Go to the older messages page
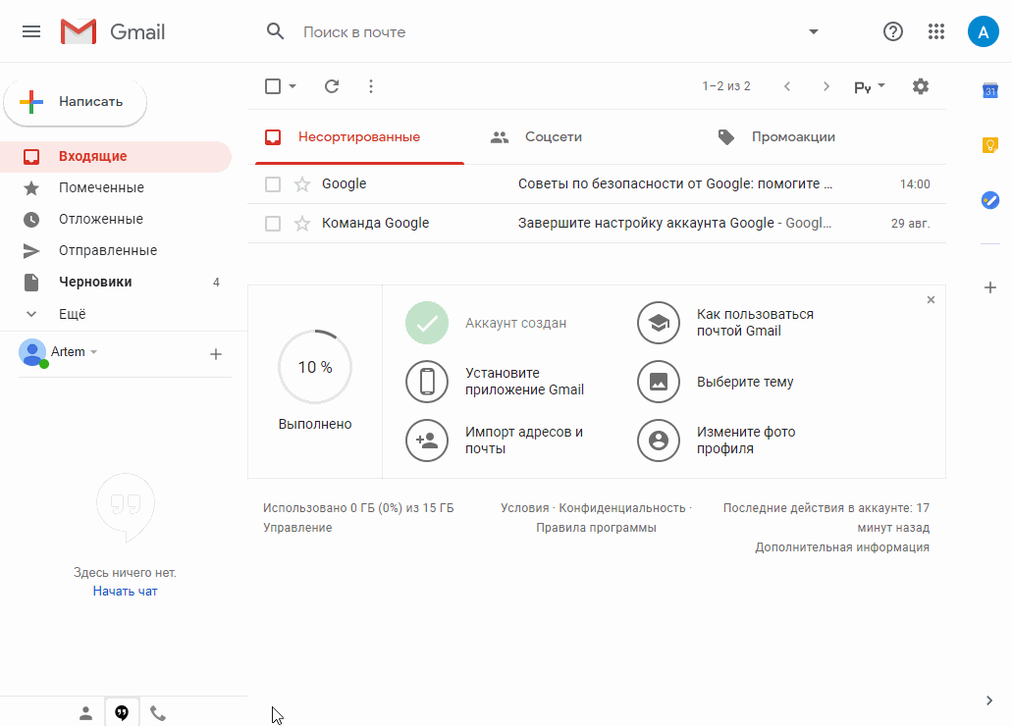Viewport: 1012px width, 726px height. coord(826,86)
